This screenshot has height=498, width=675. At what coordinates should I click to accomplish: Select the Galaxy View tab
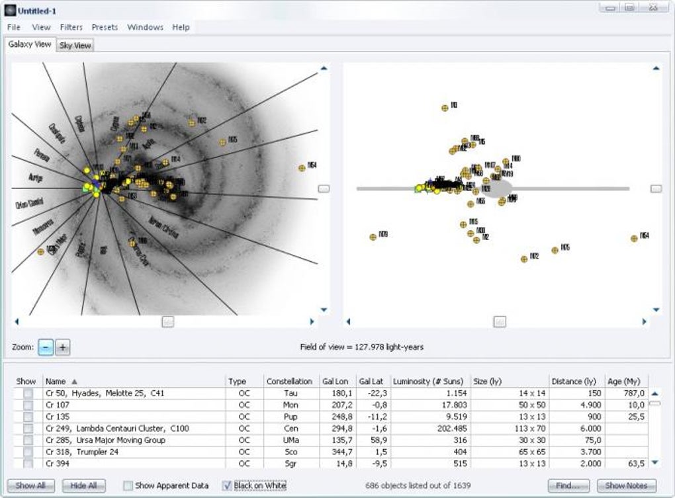click(x=30, y=44)
